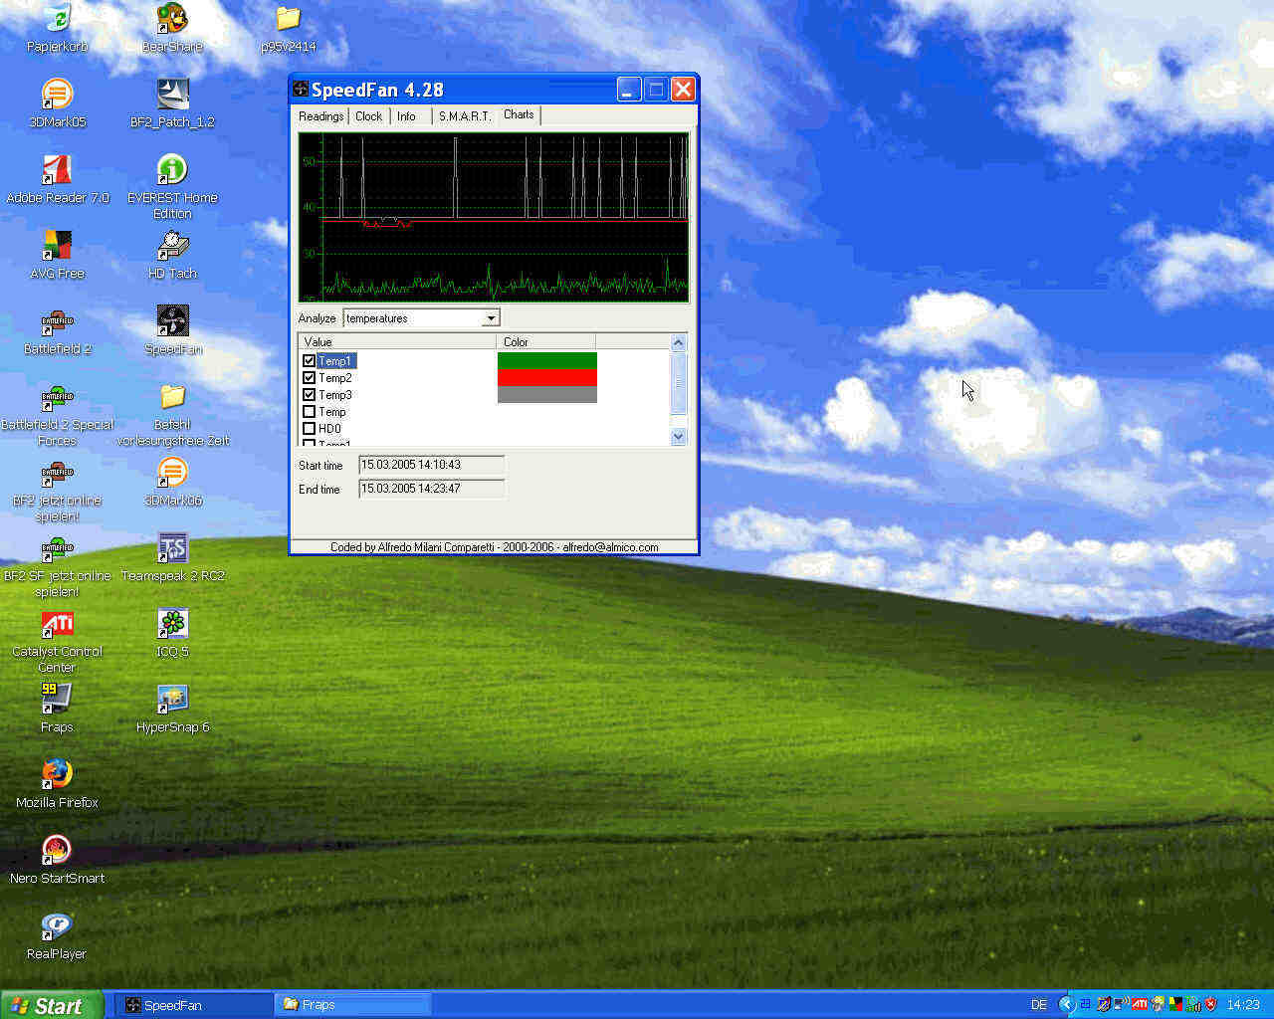This screenshot has width=1274, height=1019.
Task: Select the SpeedFan desktop icon
Action: (x=172, y=330)
